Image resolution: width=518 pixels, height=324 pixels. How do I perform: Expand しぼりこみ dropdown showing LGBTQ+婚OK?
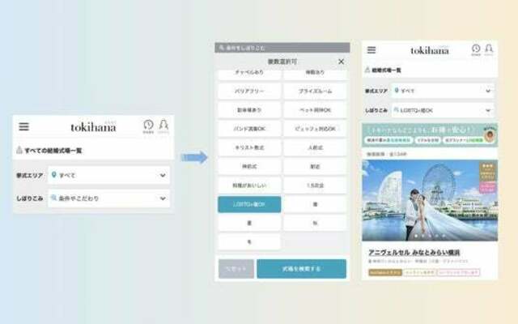pyautogui.click(x=443, y=110)
